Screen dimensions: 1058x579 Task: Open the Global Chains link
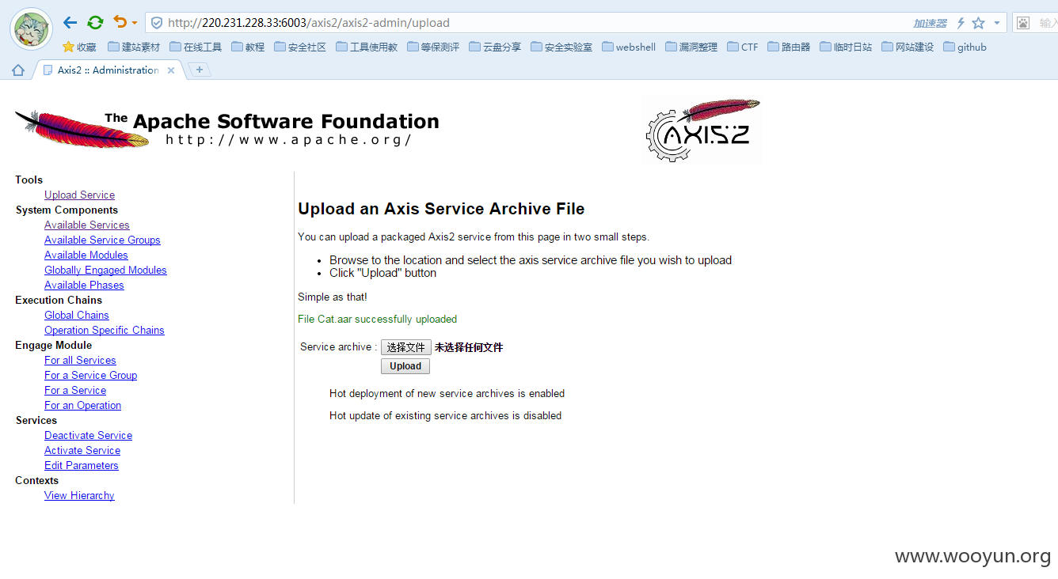click(77, 315)
